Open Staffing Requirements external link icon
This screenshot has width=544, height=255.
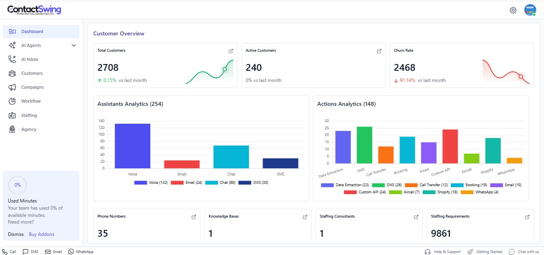527,217
